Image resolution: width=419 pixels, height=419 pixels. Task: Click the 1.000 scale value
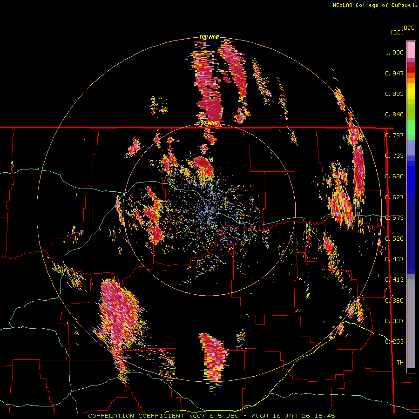pos(394,52)
